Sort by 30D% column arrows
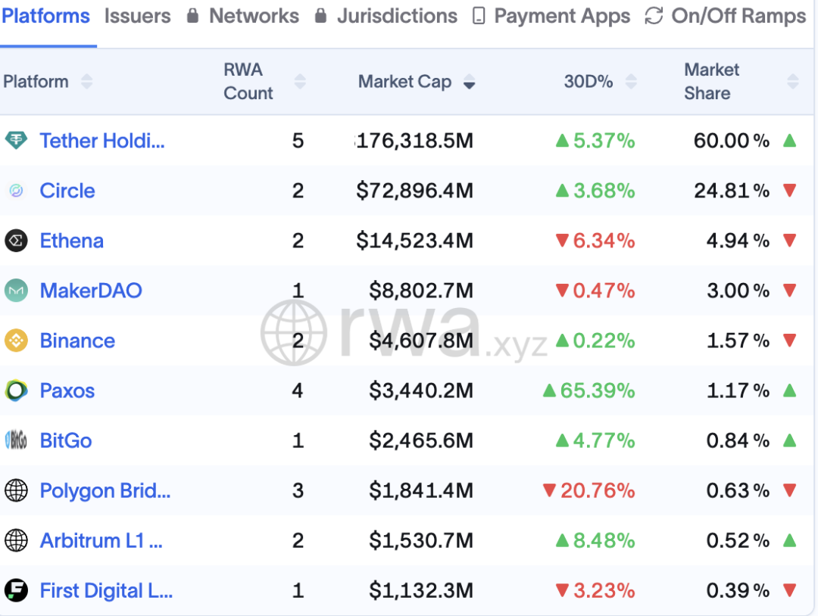 point(631,82)
